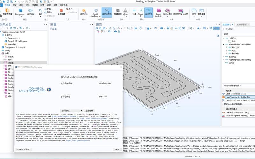Viewport: 255px width, 159px height.
Task: Select the 导出 export node
Action: point(10,93)
